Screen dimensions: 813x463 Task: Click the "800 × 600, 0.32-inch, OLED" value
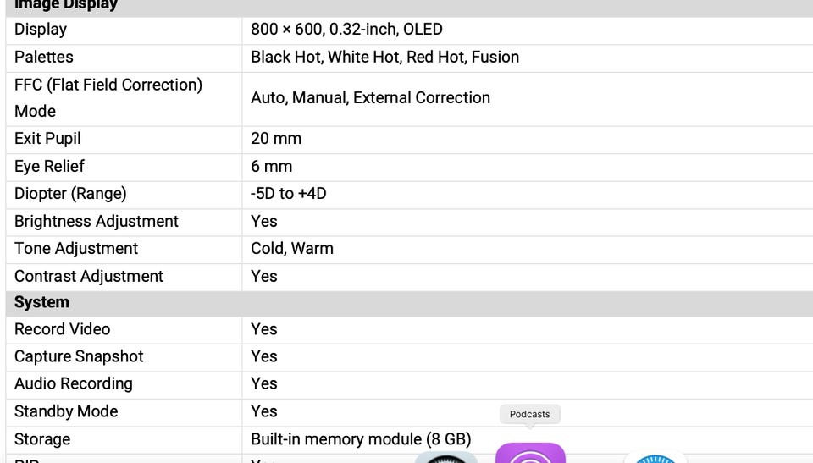(x=346, y=30)
